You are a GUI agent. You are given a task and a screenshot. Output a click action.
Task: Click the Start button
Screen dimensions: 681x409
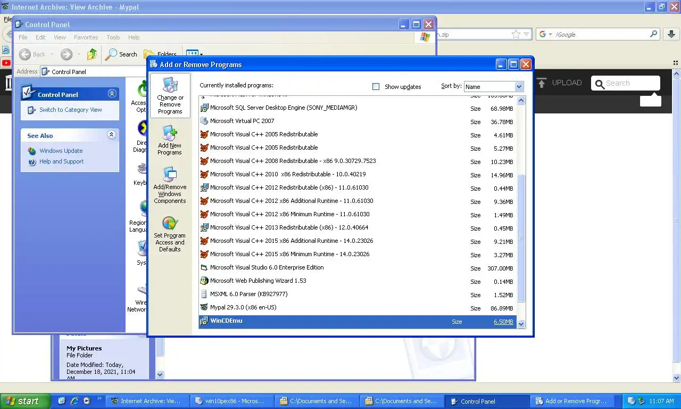25,401
